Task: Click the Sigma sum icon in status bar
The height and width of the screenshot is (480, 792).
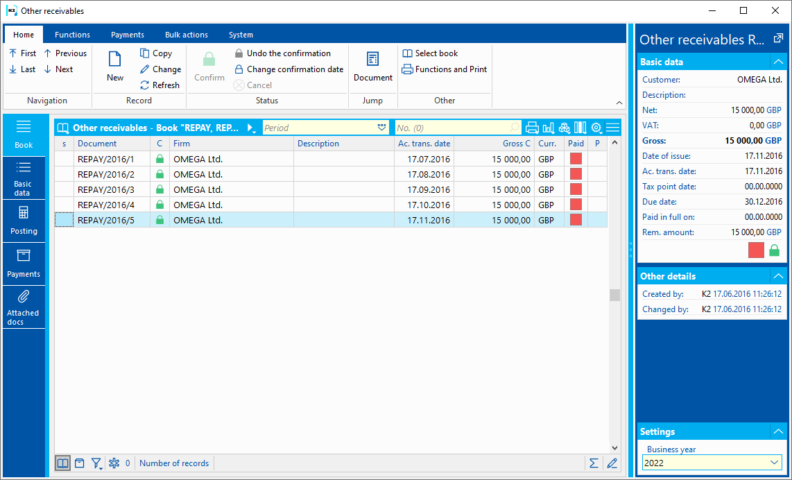Action: [x=594, y=463]
